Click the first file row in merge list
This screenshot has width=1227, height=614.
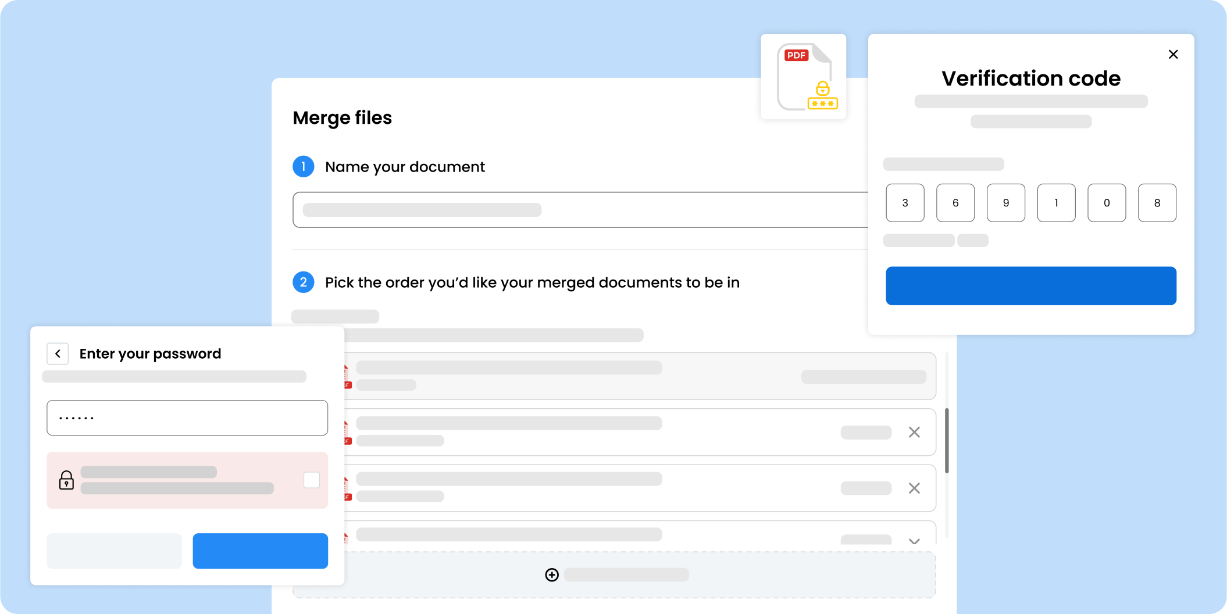click(640, 376)
